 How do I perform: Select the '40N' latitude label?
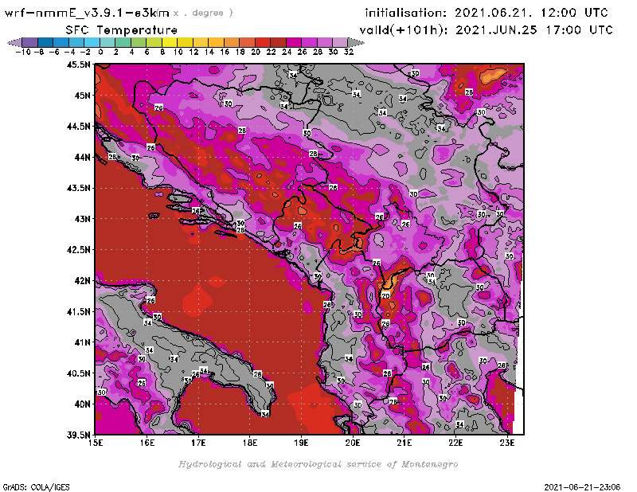click(83, 404)
